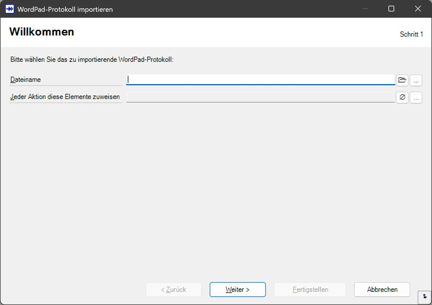The width and height of the screenshot is (432, 305).
Task: Click the disabled Zurück button
Action: pos(173,290)
